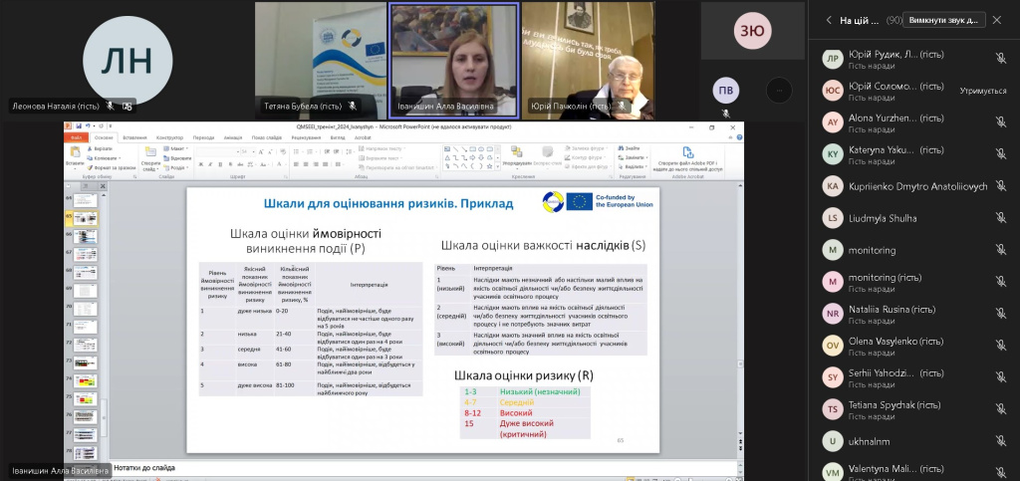
Task: Click the 'Утримується' status for Юрій Соломо
Action: click(x=982, y=91)
